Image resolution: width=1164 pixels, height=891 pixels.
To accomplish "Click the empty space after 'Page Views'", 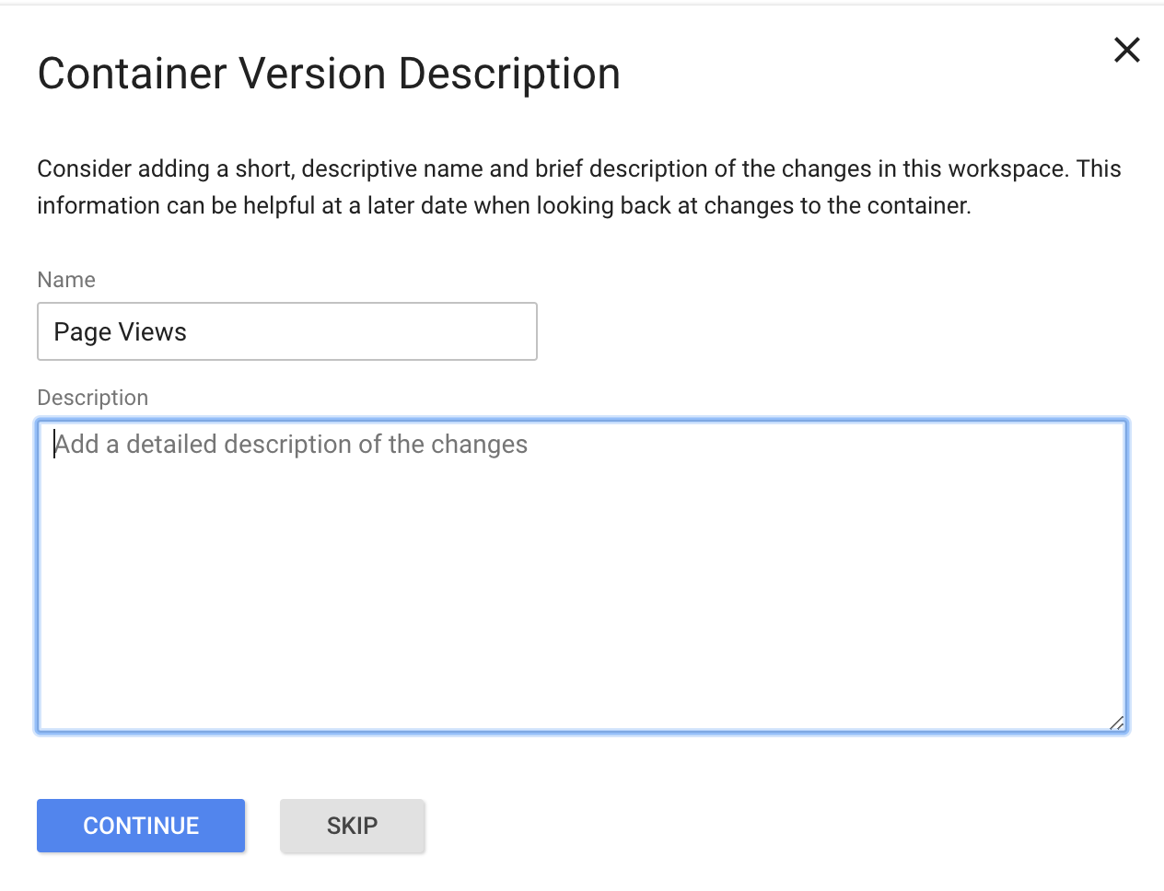I will pyautogui.click(x=359, y=331).
